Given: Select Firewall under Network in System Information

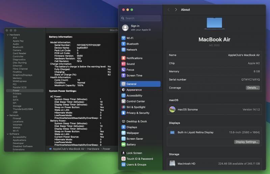Looking at the screenshot, I should 17,118.
